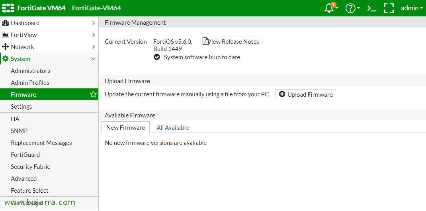Screen dimensions: 426x211
Task: Collapse the System menu section
Action: tap(94, 59)
